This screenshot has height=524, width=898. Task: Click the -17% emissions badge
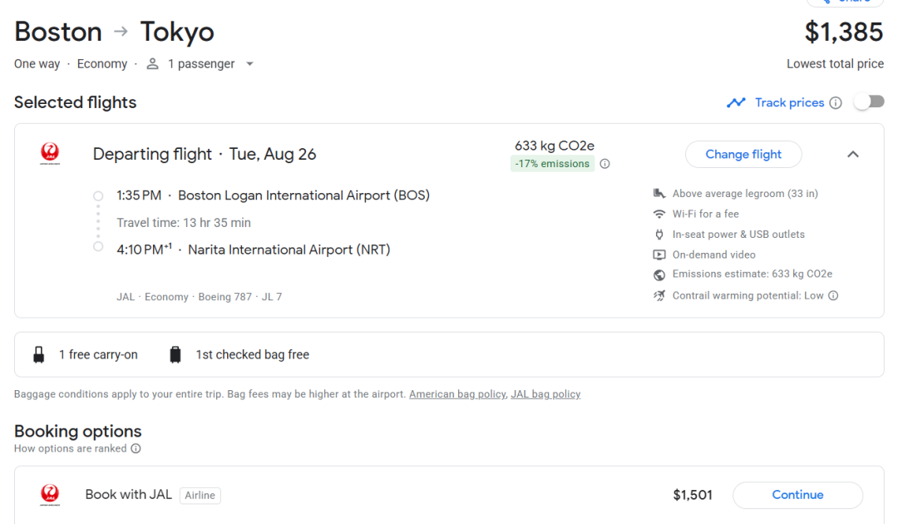click(552, 164)
